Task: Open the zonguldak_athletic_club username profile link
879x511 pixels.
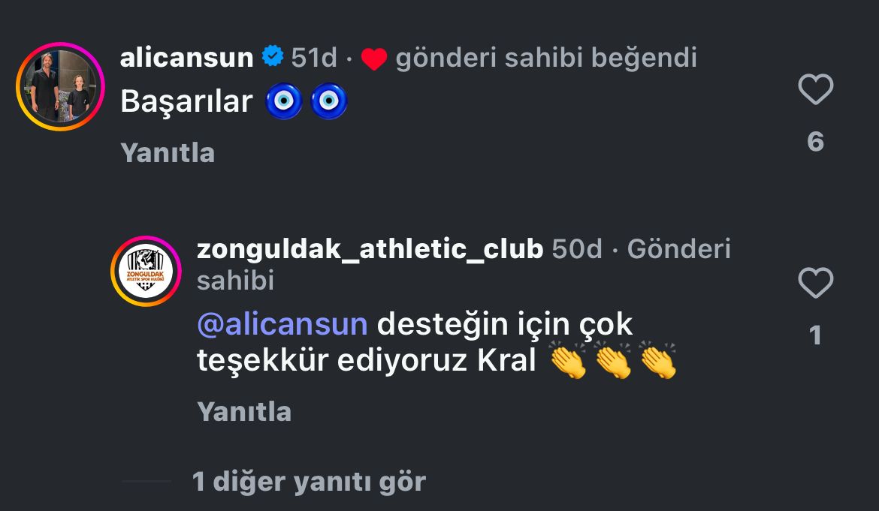Action: coord(370,249)
